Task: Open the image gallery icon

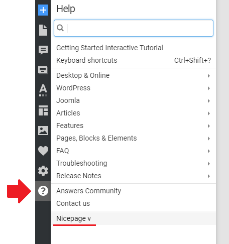Action: point(43,131)
